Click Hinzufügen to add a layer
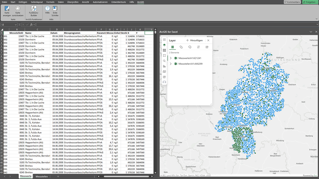This screenshot has width=319, height=179. (x=195, y=40)
